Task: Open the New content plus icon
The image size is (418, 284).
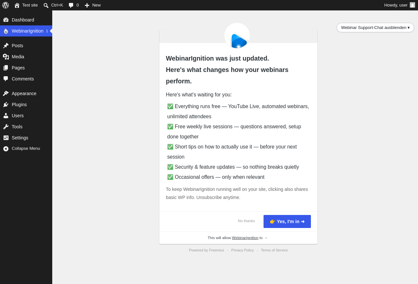Action: 87,5
